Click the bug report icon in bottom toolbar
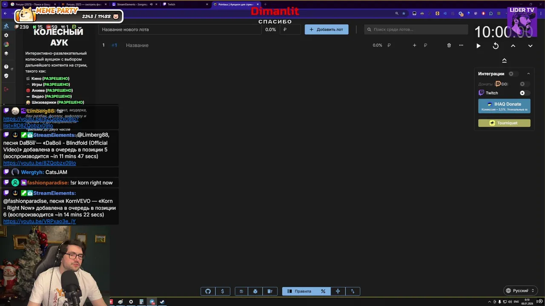Screen dimensions: 545x306 click(255, 291)
